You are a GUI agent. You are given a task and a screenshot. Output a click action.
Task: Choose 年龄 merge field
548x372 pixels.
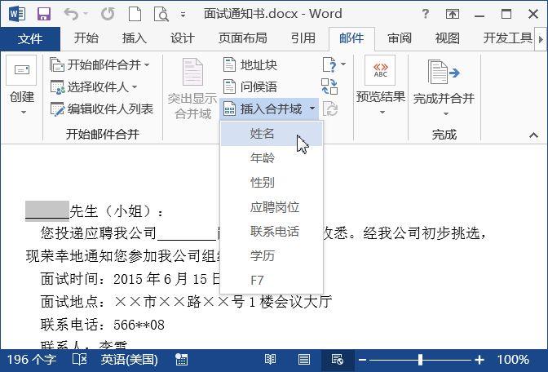(272, 158)
